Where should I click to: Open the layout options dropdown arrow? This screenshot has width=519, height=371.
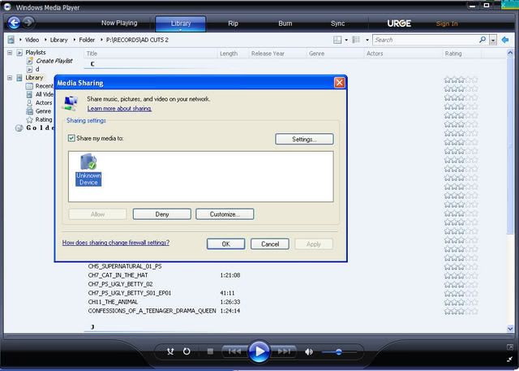[346, 40]
